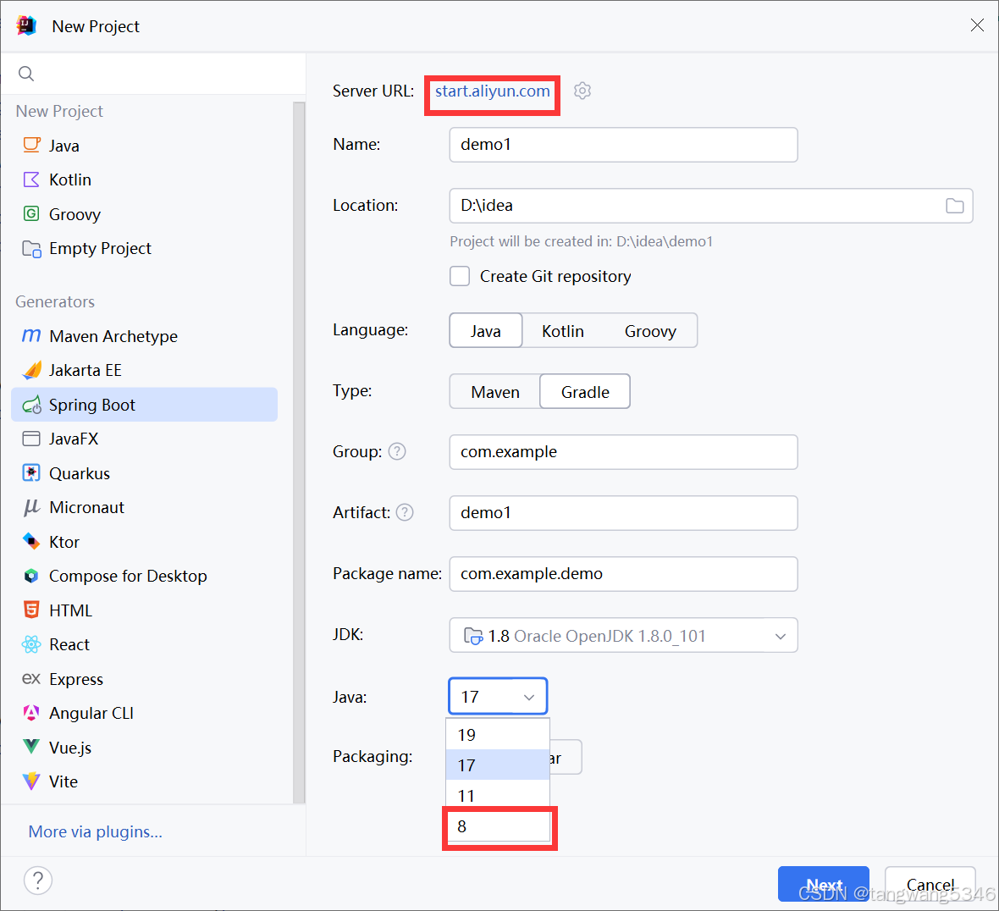Open dialog help question mark
The height and width of the screenshot is (911, 999).
(x=38, y=881)
